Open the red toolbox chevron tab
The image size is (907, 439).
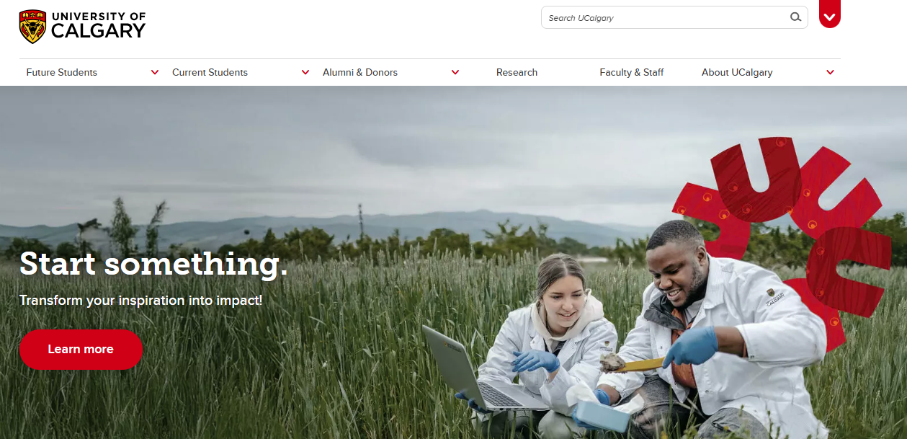point(830,14)
